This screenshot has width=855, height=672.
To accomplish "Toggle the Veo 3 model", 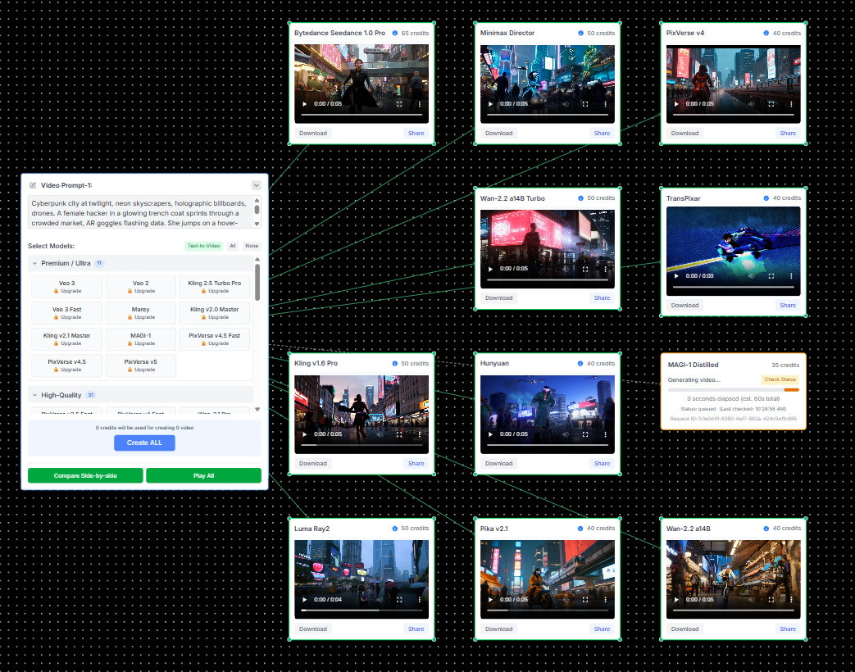I will 67,287.
